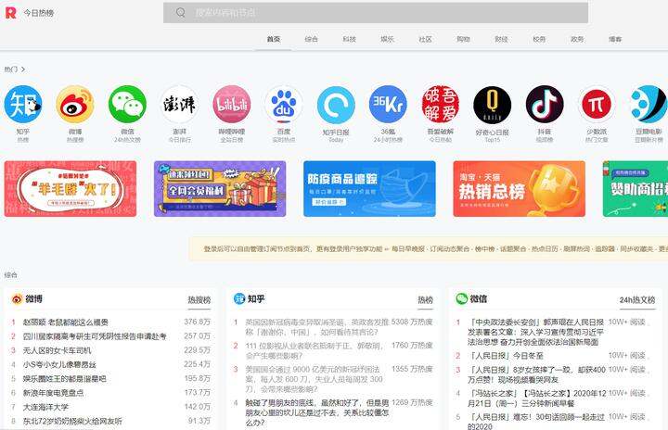Click the red R site logo
668x430 pixels.
pos(10,13)
